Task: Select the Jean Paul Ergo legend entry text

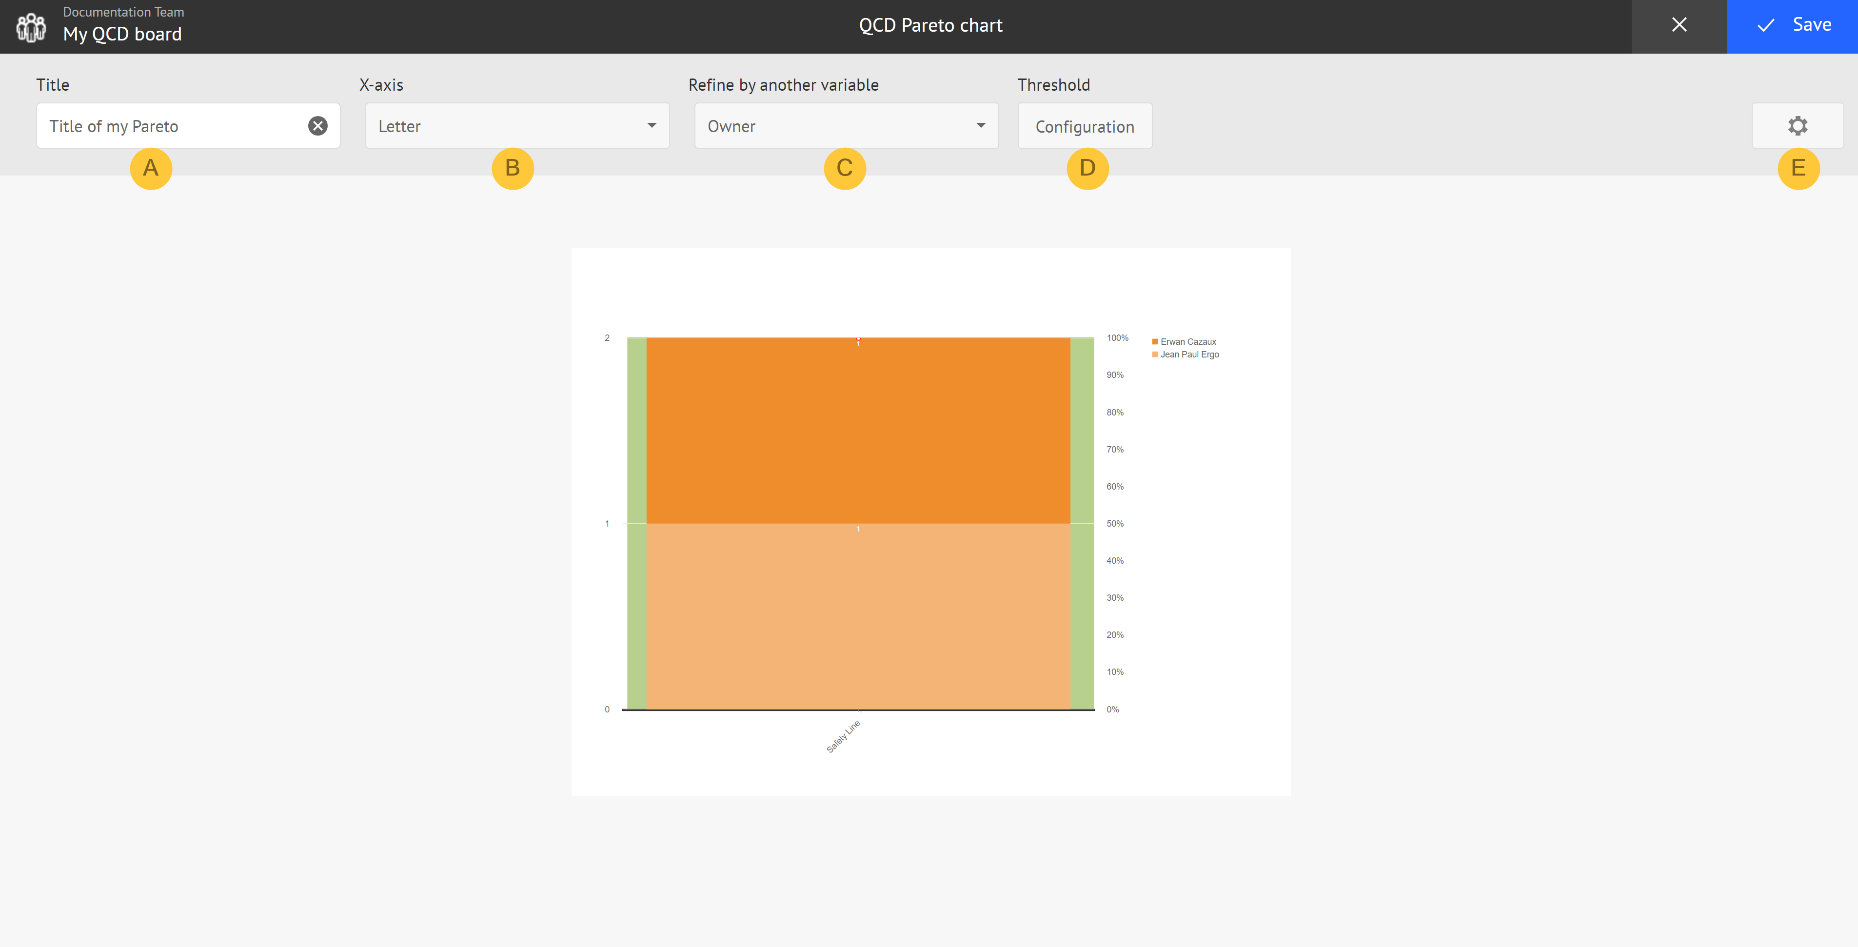Action: coord(1189,354)
